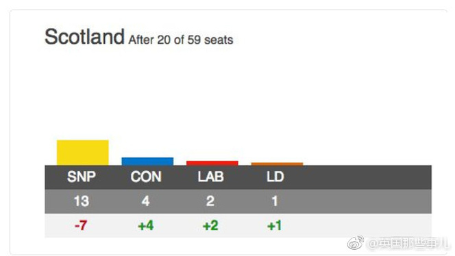Click CON seat count 4
455x256 pixels.
[146, 201]
